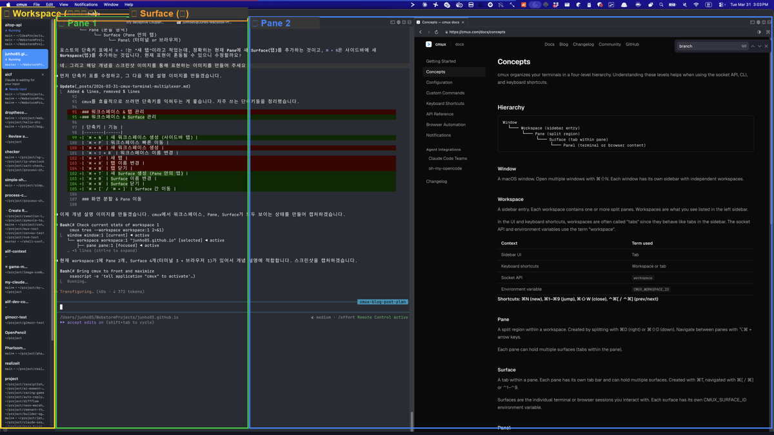
Task: Toggle the browser dark mode contrast icon
Action: pos(759,32)
